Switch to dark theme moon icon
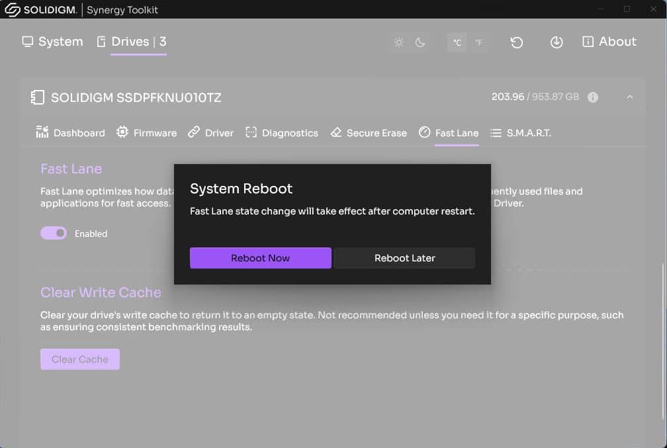 pos(420,42)
